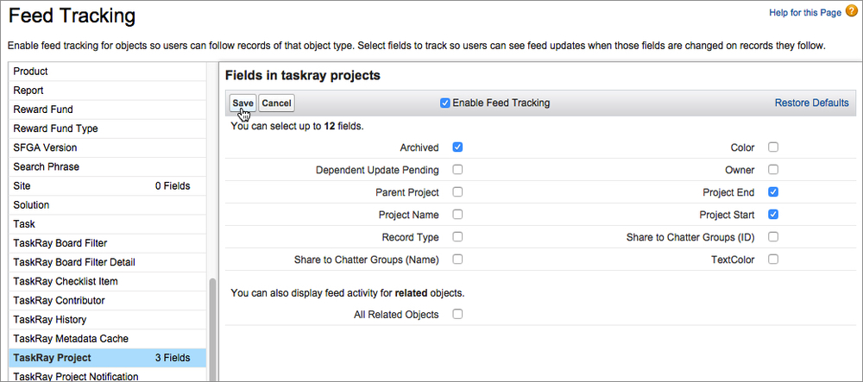This screenshot has width=863, height=382.
Task: Check the Dependent Update Pending checkbox
Action: [x=457, y=170]
